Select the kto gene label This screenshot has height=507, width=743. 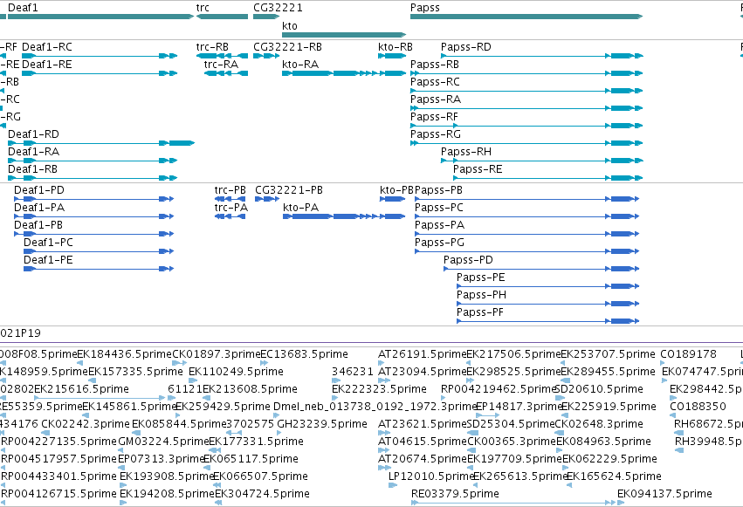coord(290,26)
